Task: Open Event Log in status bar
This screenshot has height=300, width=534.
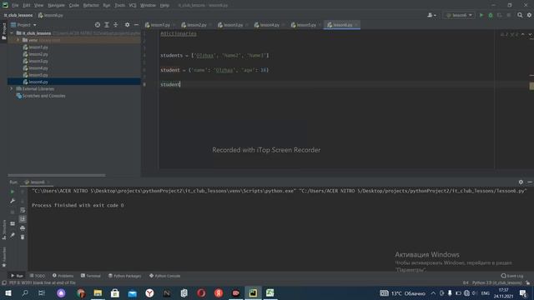Action: click(x=512, y=276)
